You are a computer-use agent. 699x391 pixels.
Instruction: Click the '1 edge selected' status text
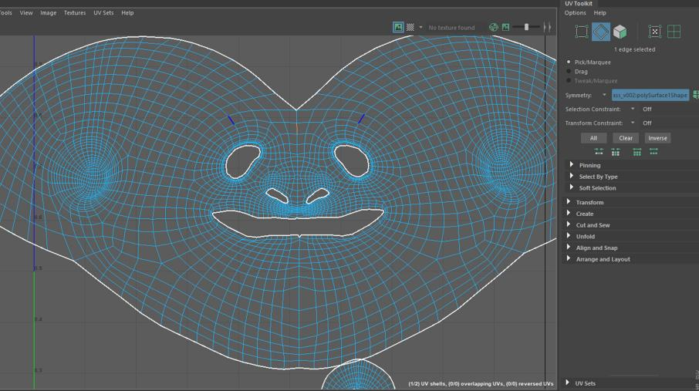click(634, 49)
